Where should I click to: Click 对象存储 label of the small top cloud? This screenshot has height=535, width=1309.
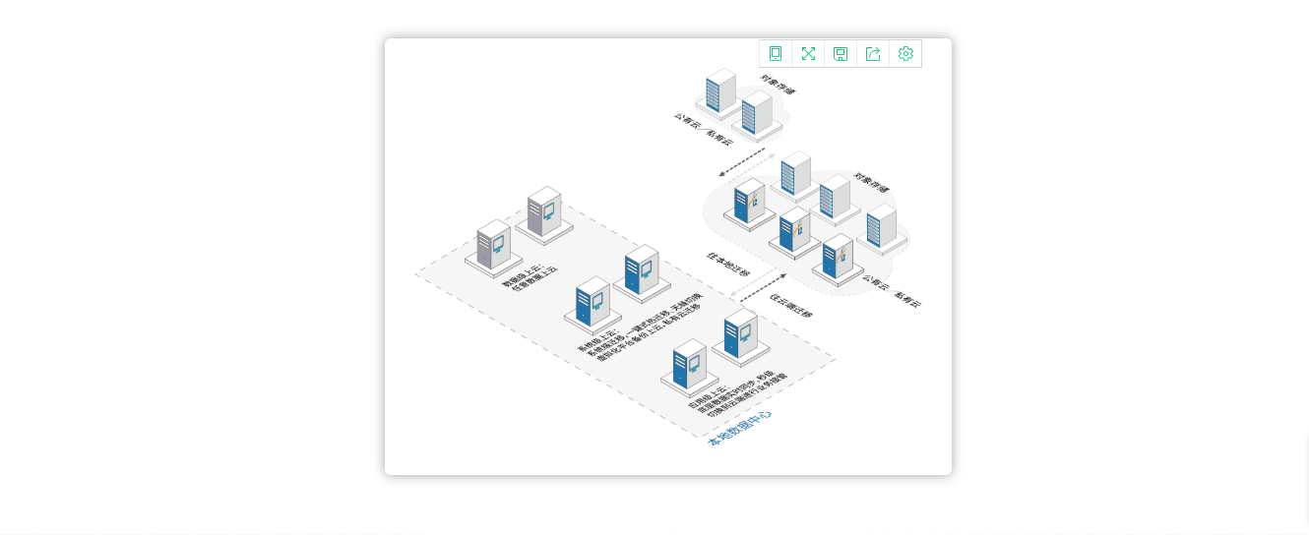pos(778,85)
